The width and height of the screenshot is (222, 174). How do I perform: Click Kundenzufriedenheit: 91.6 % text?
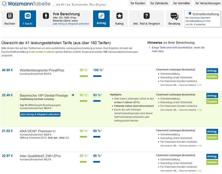(36, 74)
